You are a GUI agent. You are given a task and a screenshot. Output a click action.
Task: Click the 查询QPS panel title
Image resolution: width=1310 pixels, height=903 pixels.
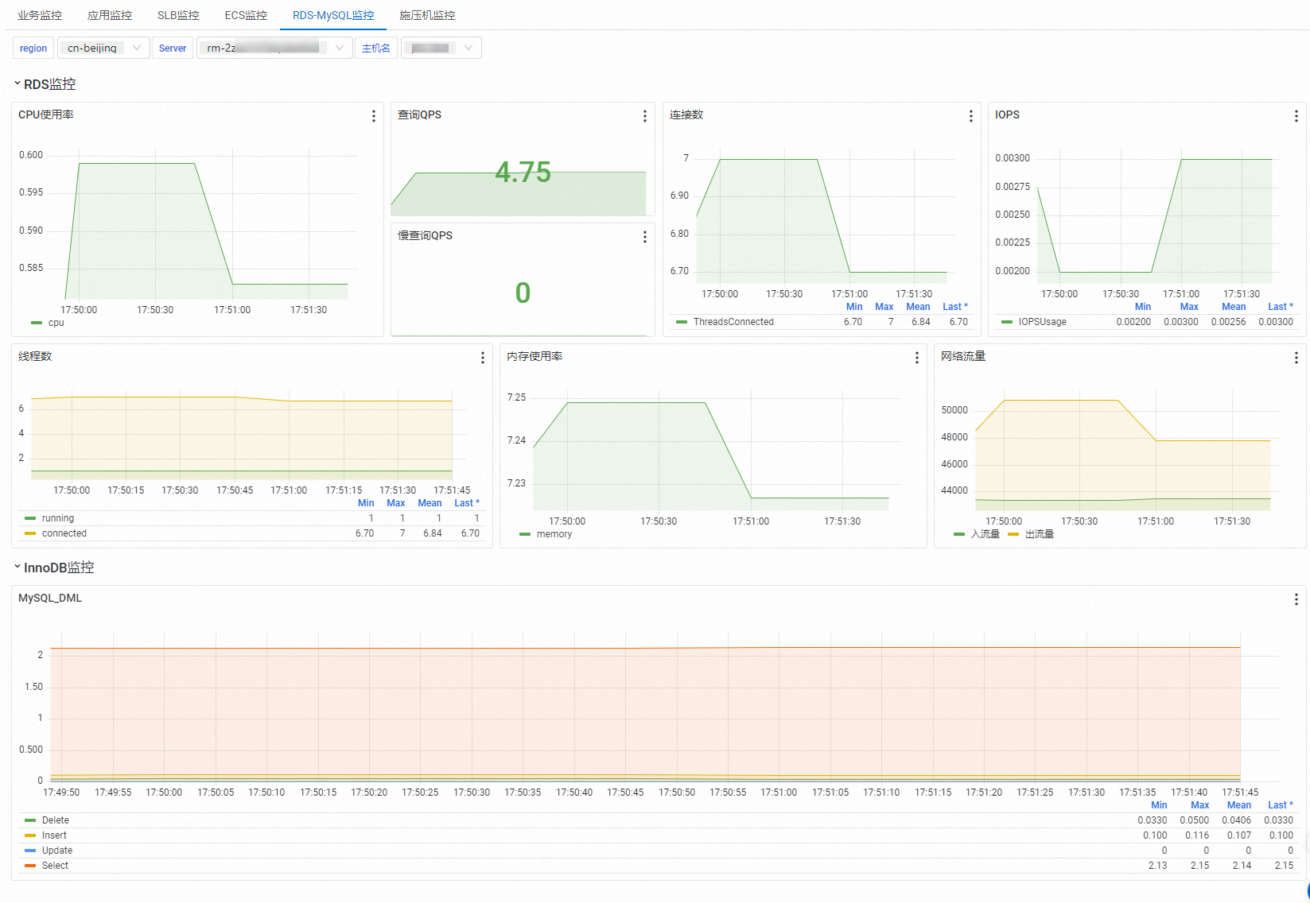[419, 114]
